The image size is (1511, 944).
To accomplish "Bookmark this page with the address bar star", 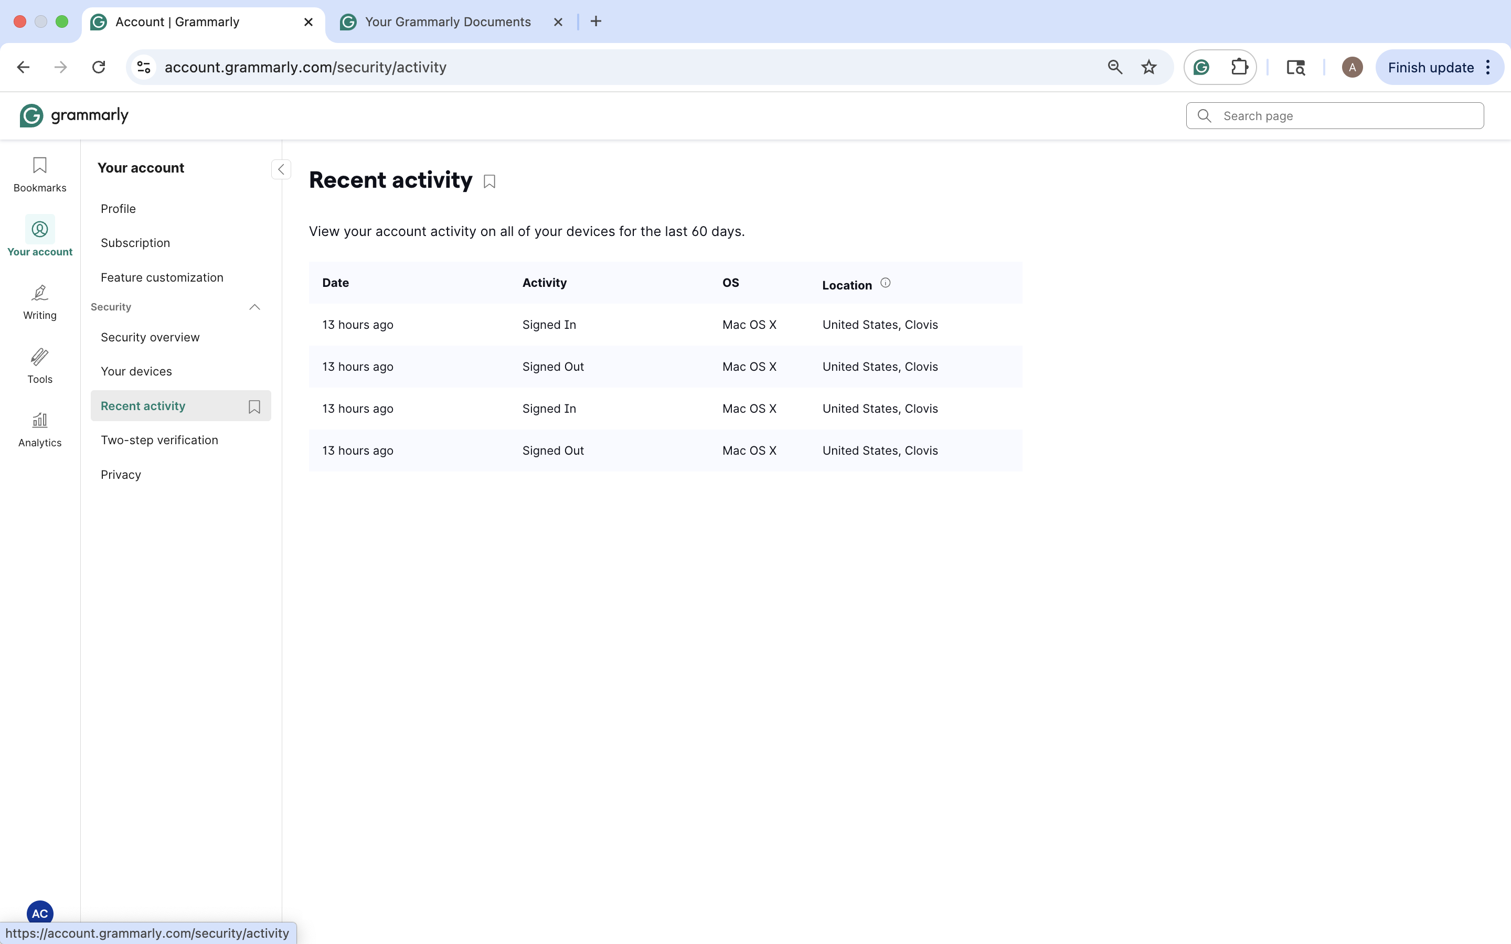I will tap(1148, 67).
